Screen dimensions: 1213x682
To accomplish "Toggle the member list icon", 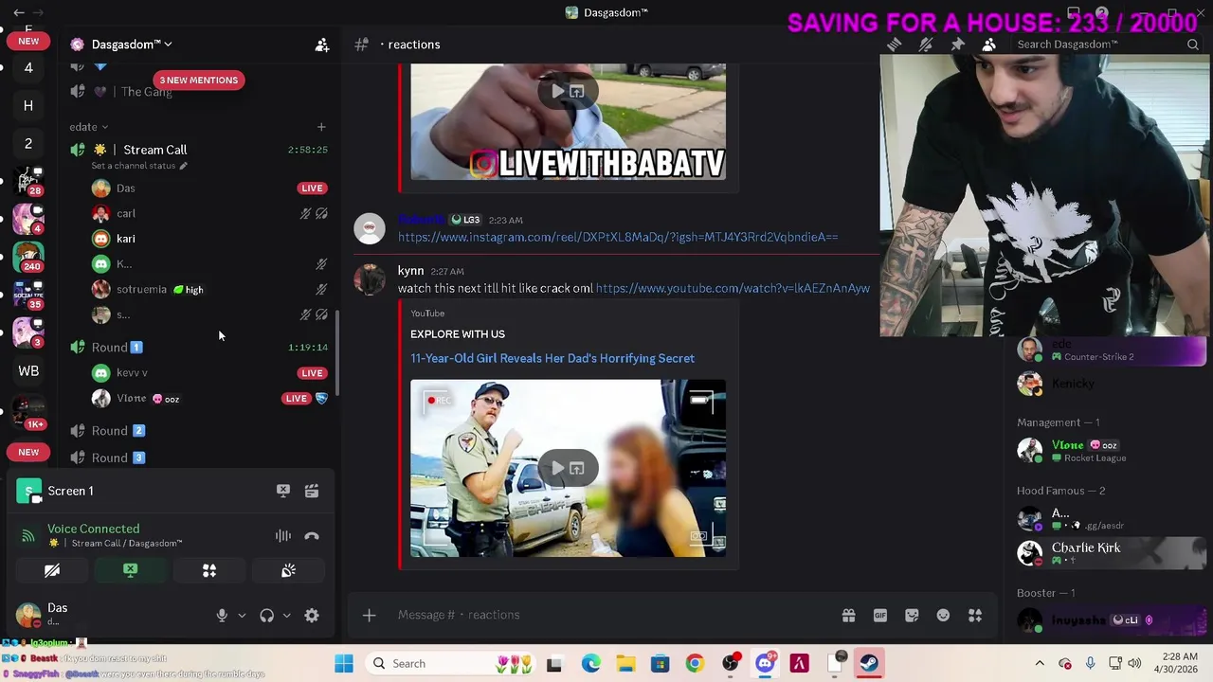I will pos(988,45).
